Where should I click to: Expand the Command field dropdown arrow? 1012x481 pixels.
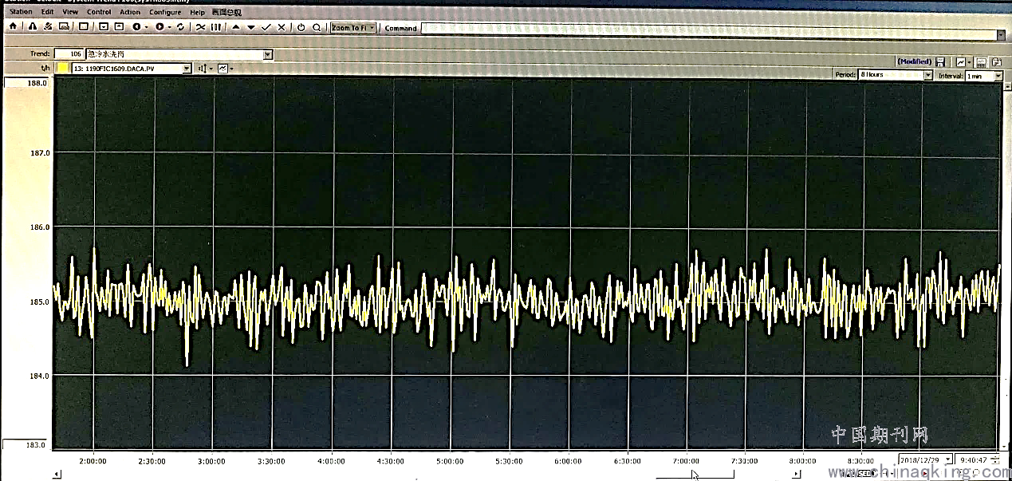1002,35
